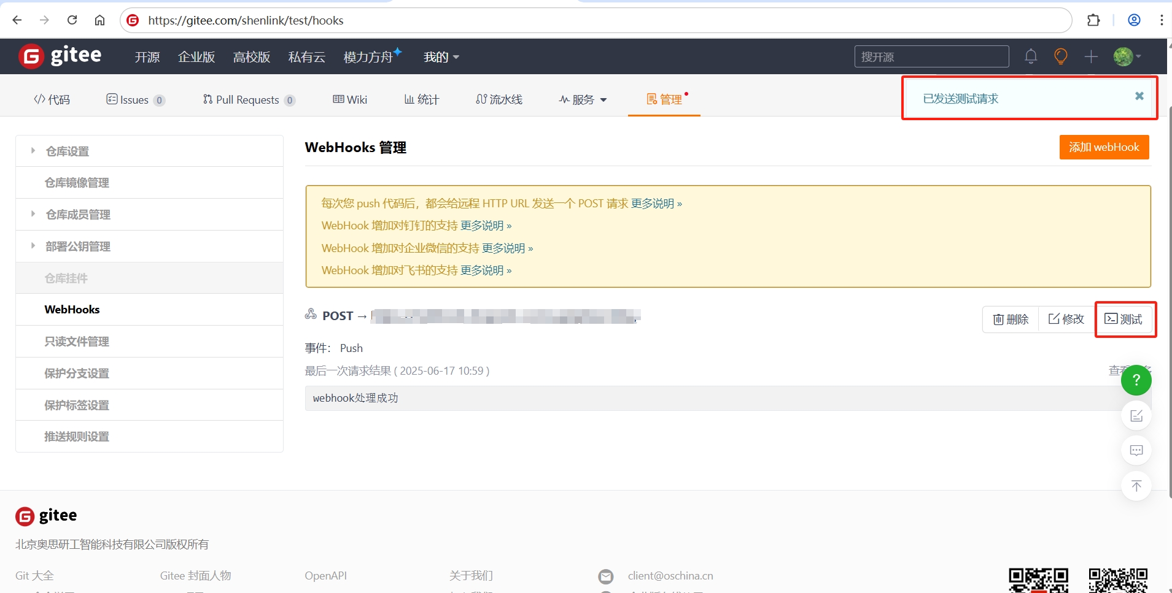Image resolution: width=1172 pixels, height=593 pixels.
Task: Click the lightbulb suggestion icon
Action: tap(1061, 56)
